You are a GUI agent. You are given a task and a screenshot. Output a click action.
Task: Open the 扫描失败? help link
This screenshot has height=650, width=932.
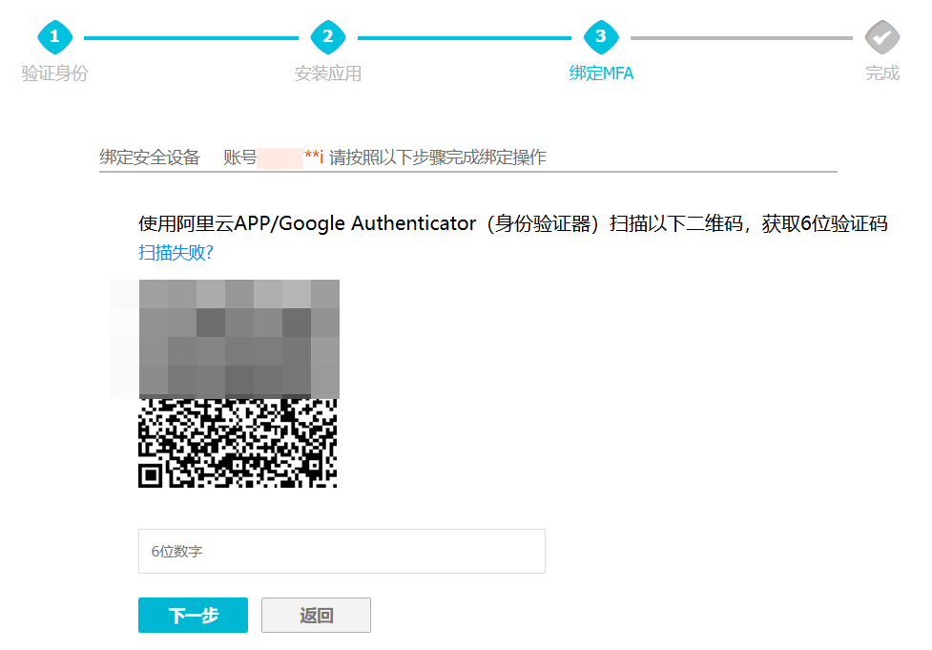(176, 252)
